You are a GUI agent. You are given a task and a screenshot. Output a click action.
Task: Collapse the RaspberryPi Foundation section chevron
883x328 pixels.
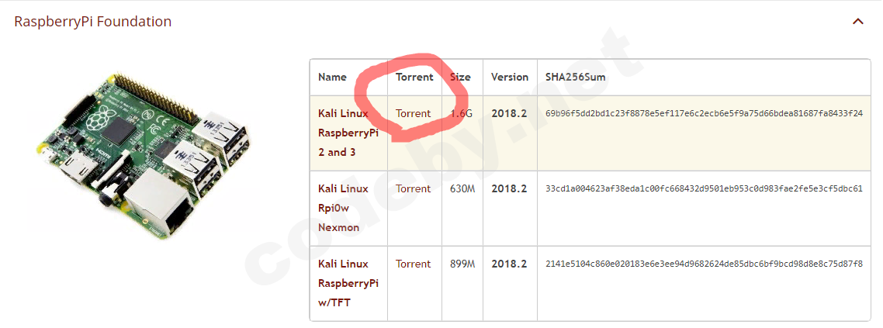tap(857, 22)
